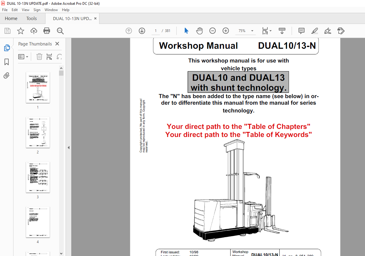
Task: Close the DUAL 10-13N document tab
Action: [x=95, y=19]
